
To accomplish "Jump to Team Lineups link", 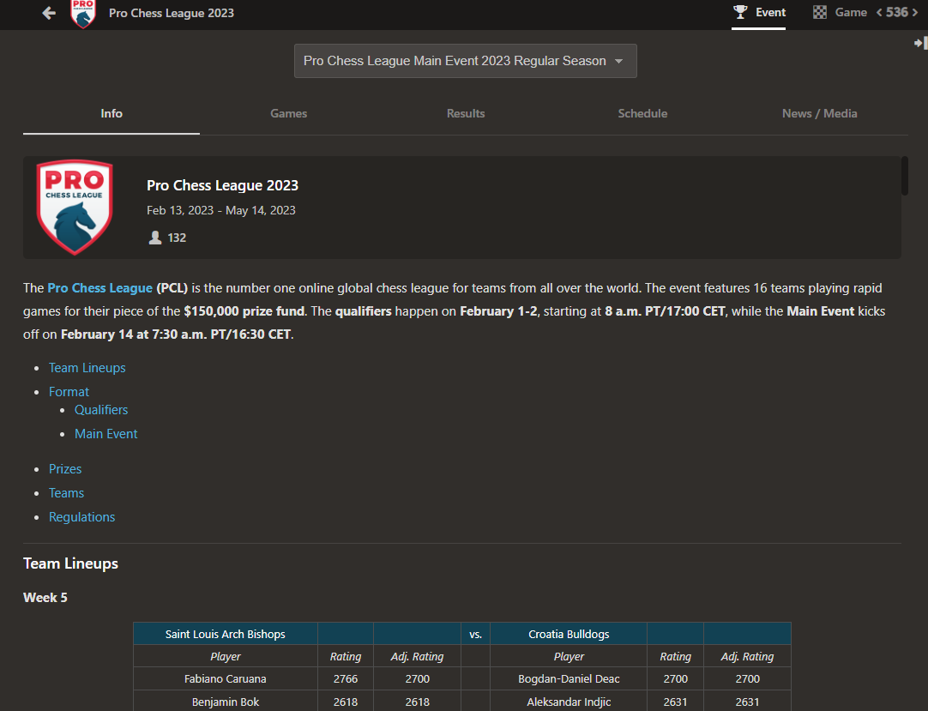I will click(x=87, y=368).
